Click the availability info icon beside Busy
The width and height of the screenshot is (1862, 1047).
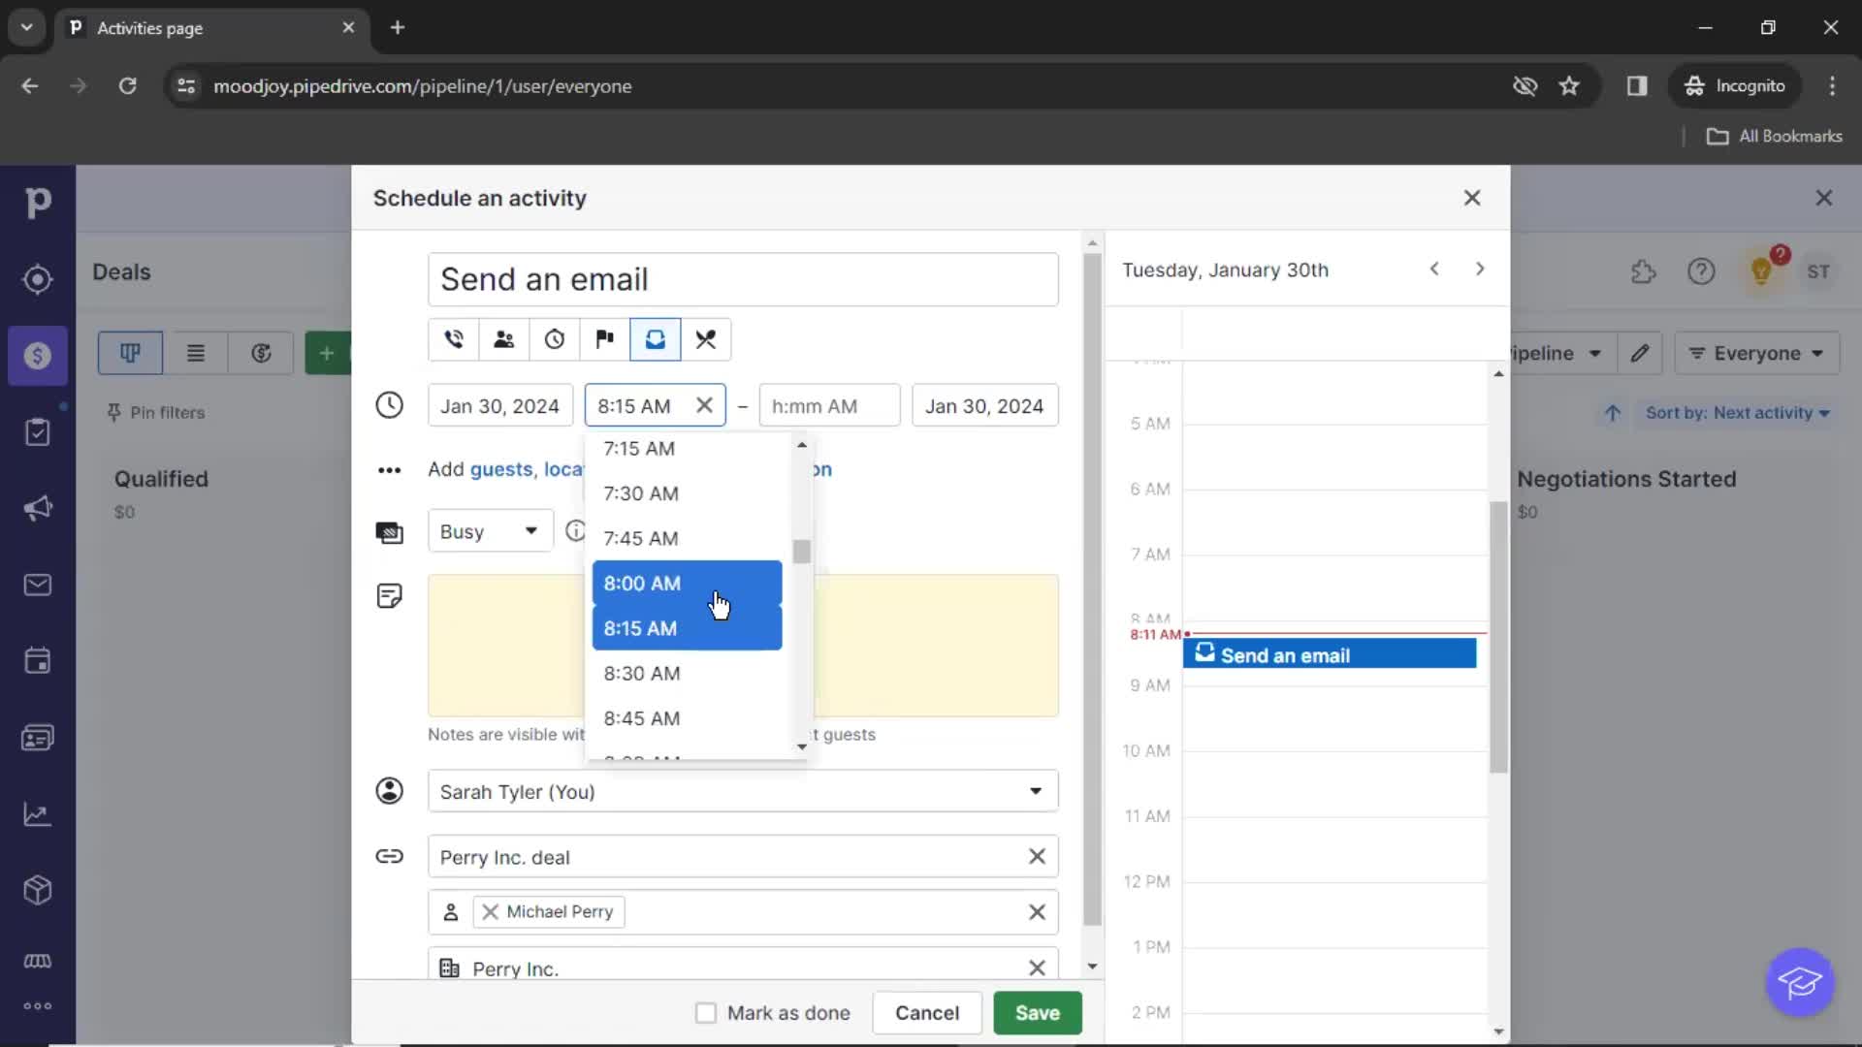tap(575, 531)
